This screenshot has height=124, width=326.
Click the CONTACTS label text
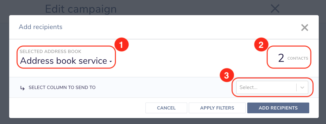298,58
